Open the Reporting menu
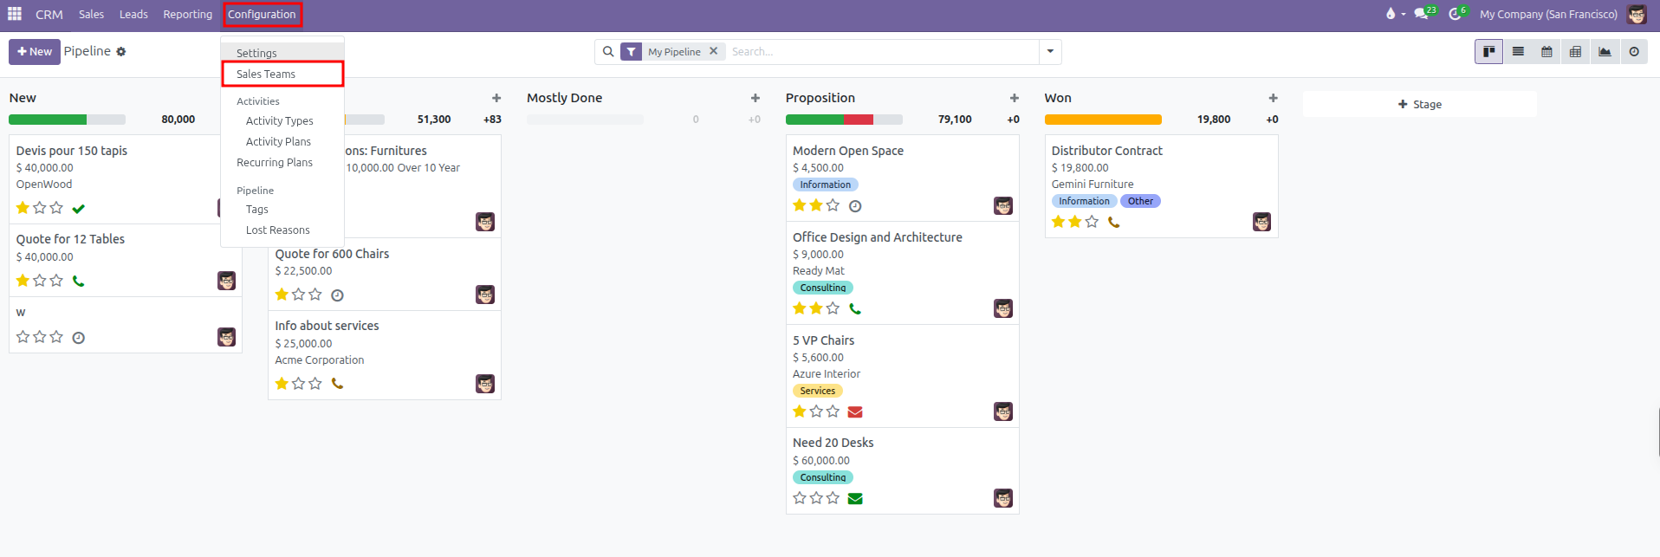The image size is (1660, 557). [187, 14]
